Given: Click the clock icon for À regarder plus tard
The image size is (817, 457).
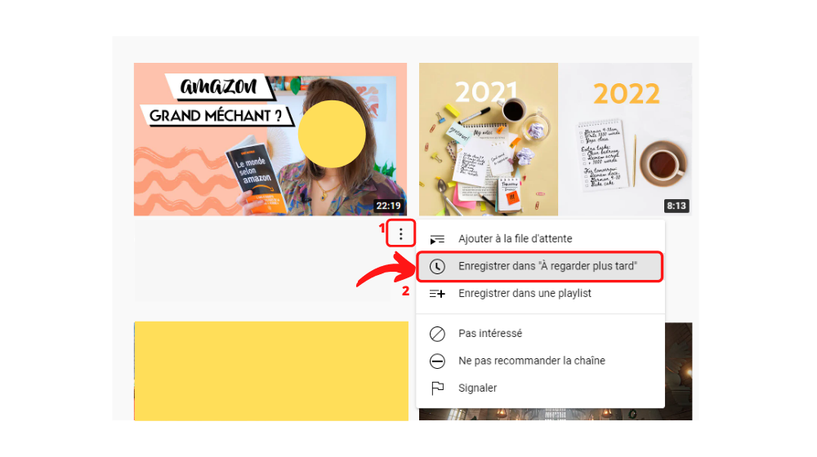Looking at the screenshot, I should click(x=437, y=267).
